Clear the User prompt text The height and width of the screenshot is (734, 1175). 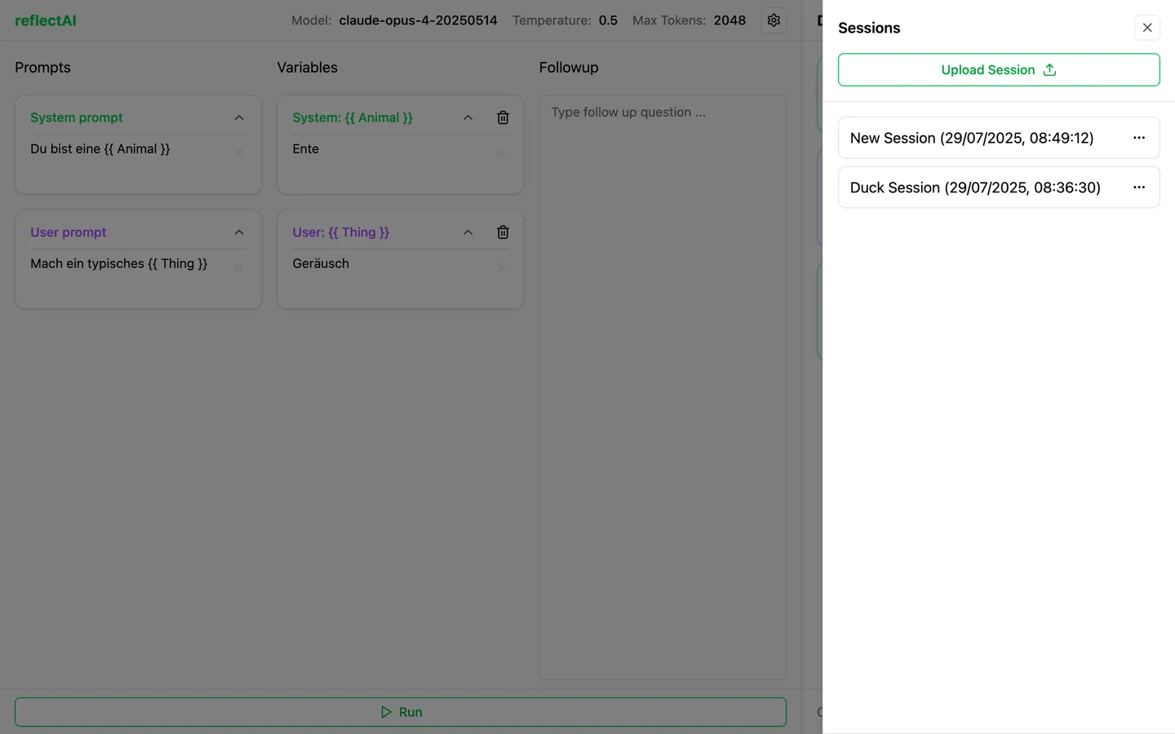tap(239, 267)
